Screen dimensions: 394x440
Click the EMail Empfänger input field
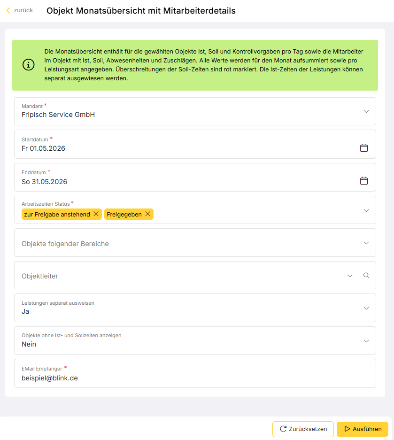point(195,373)
